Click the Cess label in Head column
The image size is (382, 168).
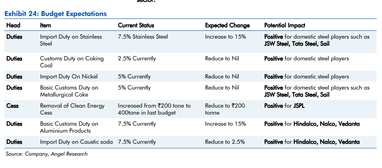(12, 106)
